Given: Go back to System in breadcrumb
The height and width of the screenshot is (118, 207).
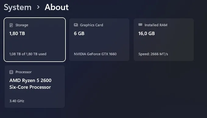Looking at the screenshot, I should 18,7.
